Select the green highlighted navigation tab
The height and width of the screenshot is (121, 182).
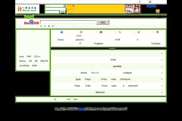pyautogui.click(x=29, y=17)
